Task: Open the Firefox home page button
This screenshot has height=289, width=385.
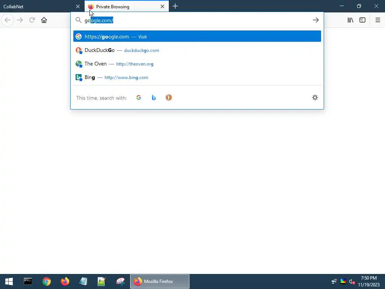Action: point(44,20)
